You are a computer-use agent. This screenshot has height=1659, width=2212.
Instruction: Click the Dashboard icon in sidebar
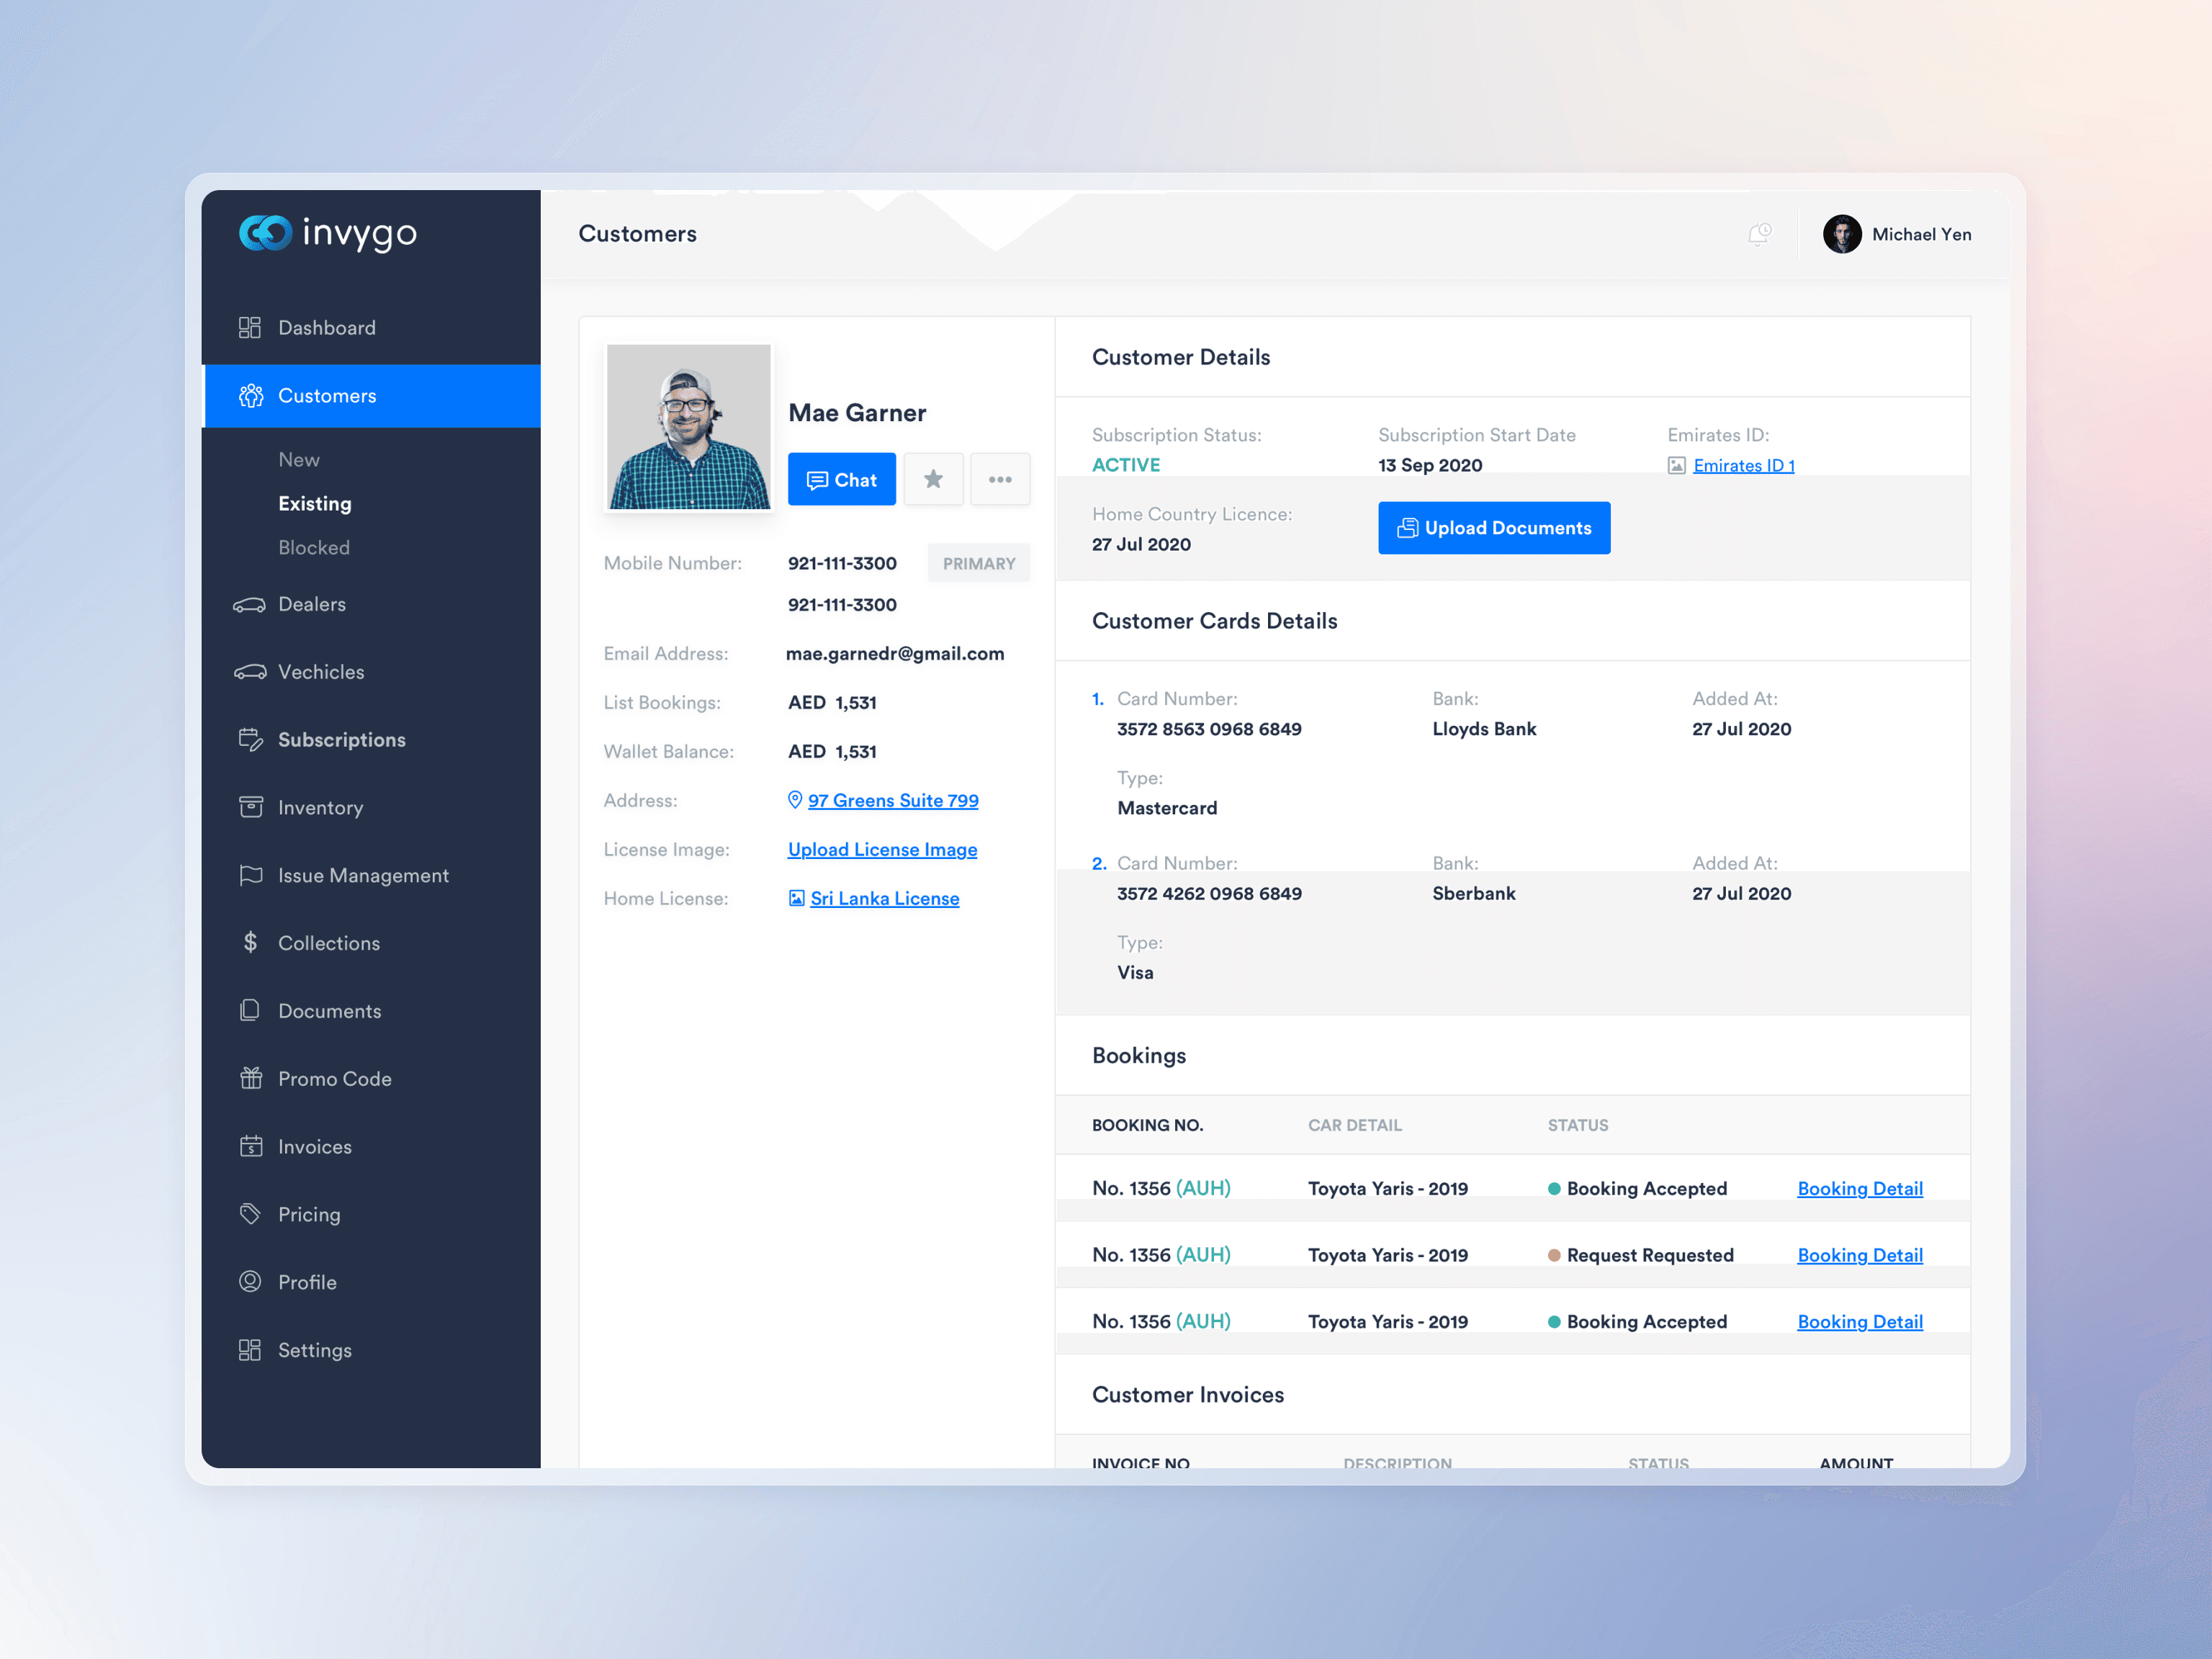click(250, 328)
